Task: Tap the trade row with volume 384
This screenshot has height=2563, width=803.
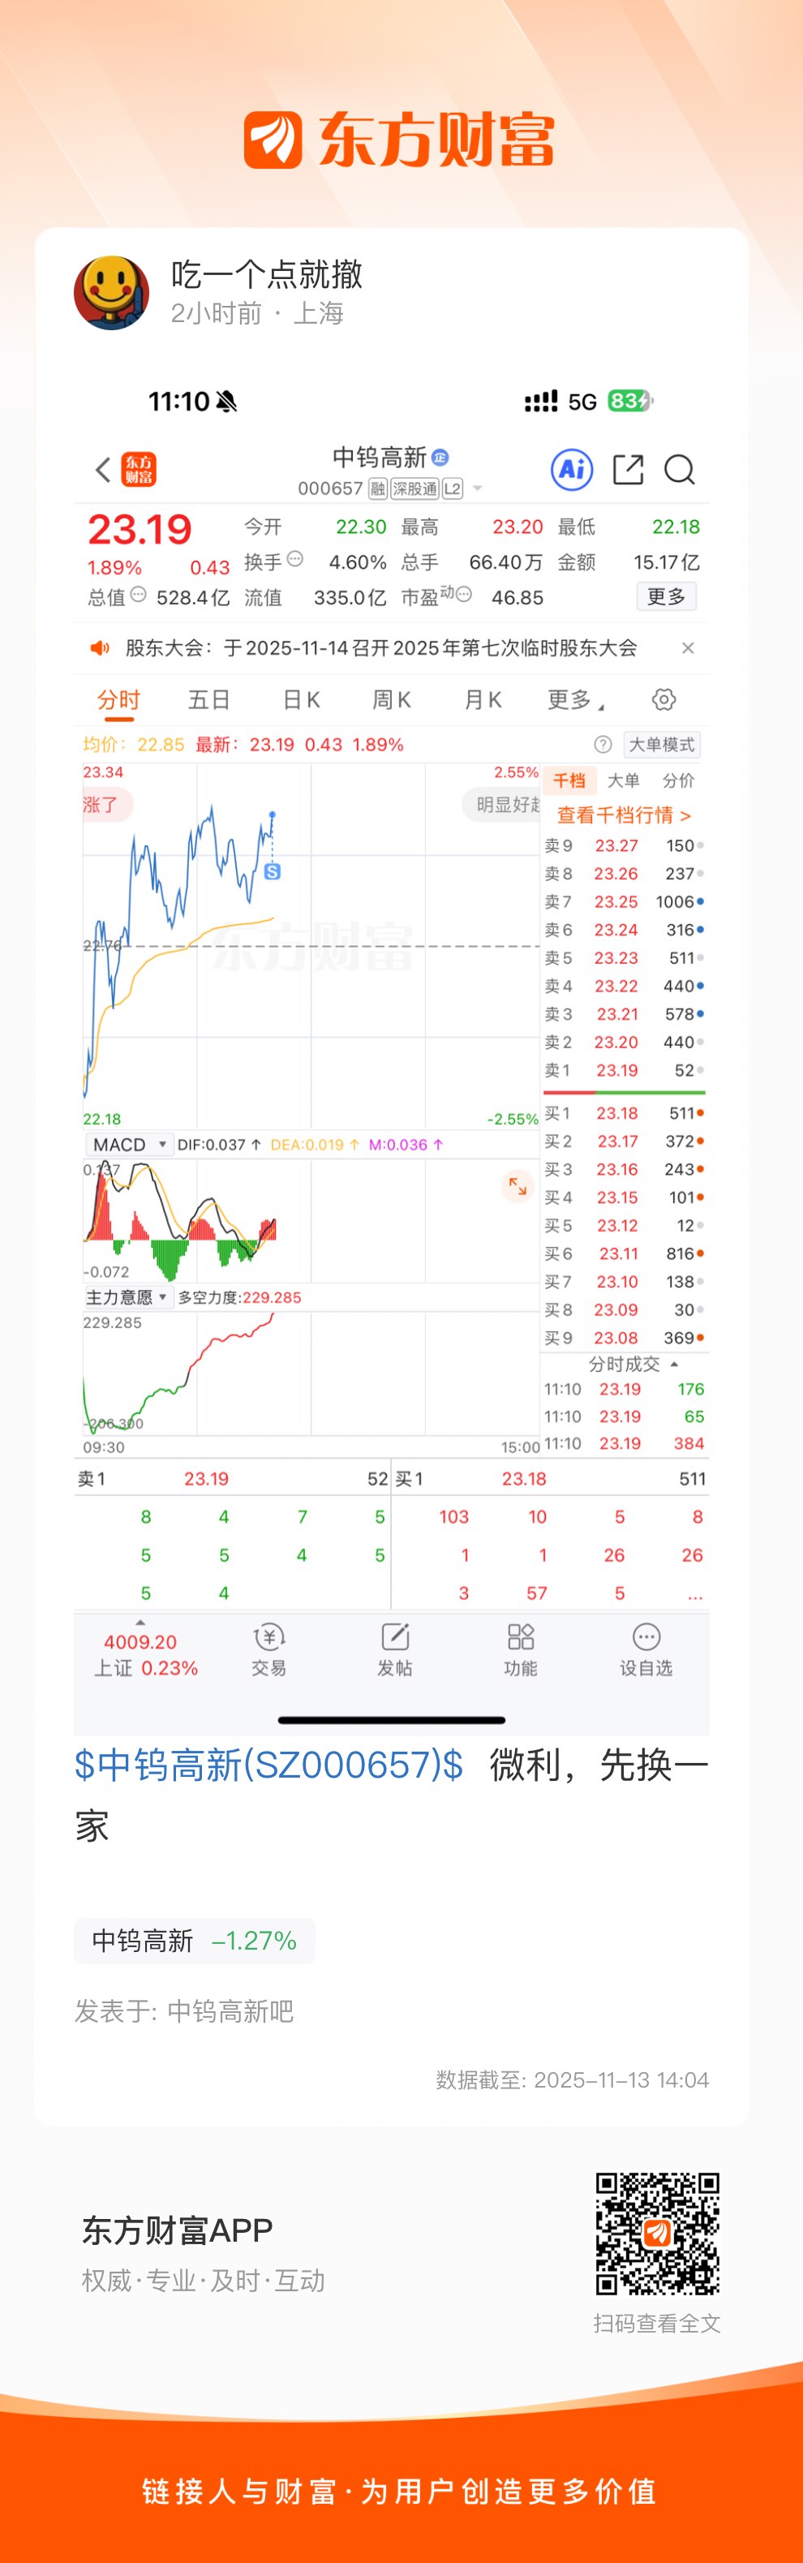Action: 625,1443
